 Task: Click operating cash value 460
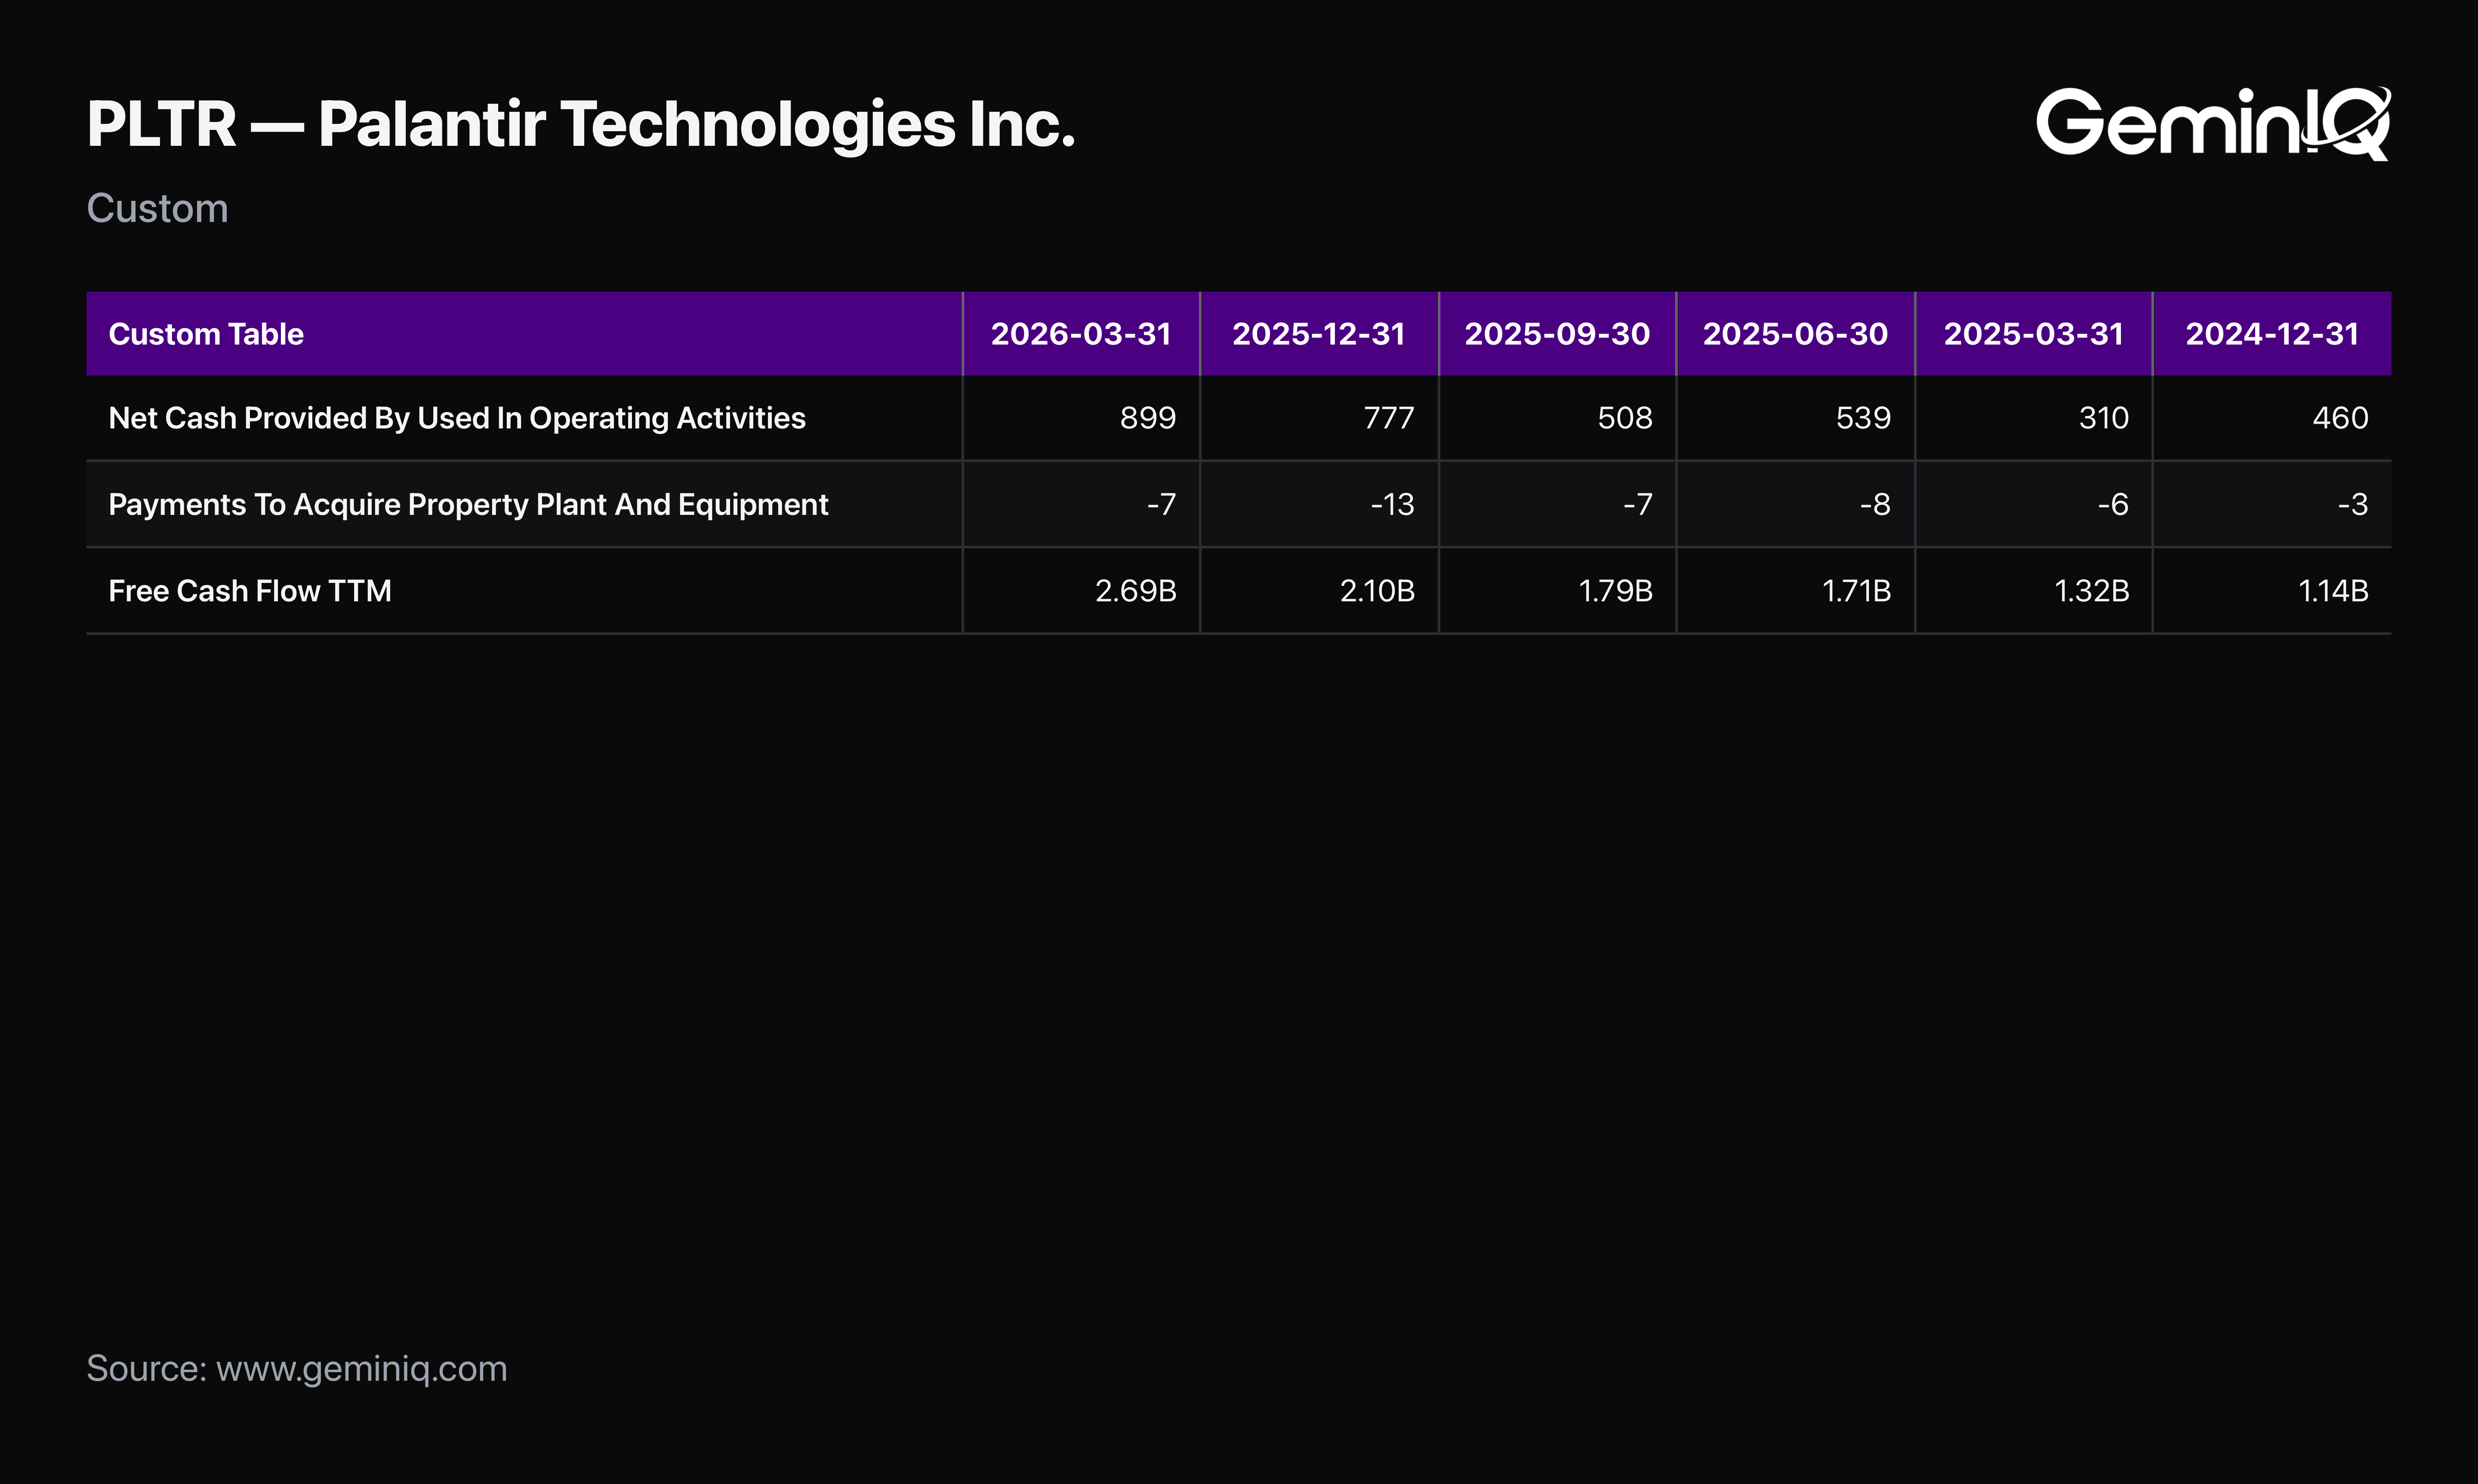[x=2340, y=418]
